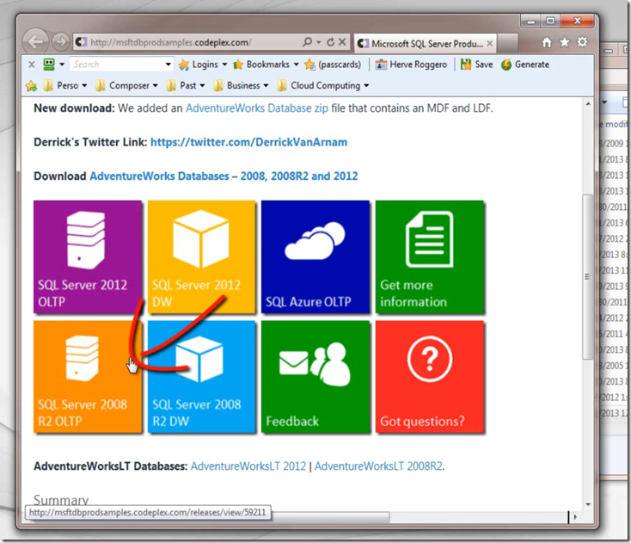The image size is (631, 543).
Task: Maximize the Internet Explorer window
Action: (x=550, y=21)
